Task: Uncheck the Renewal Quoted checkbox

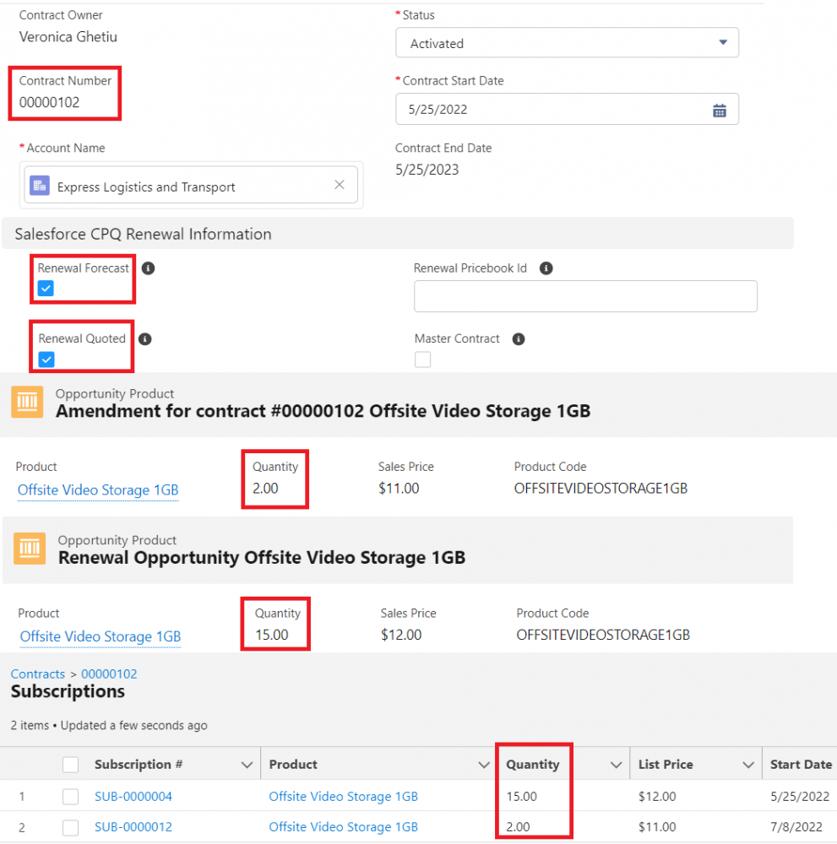Action: 46,360
